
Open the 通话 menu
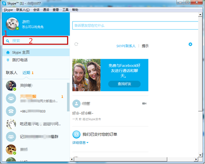click(46, 10)
